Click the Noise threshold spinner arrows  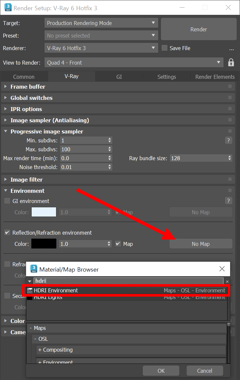pyautogui.click(x=109, y=167)
